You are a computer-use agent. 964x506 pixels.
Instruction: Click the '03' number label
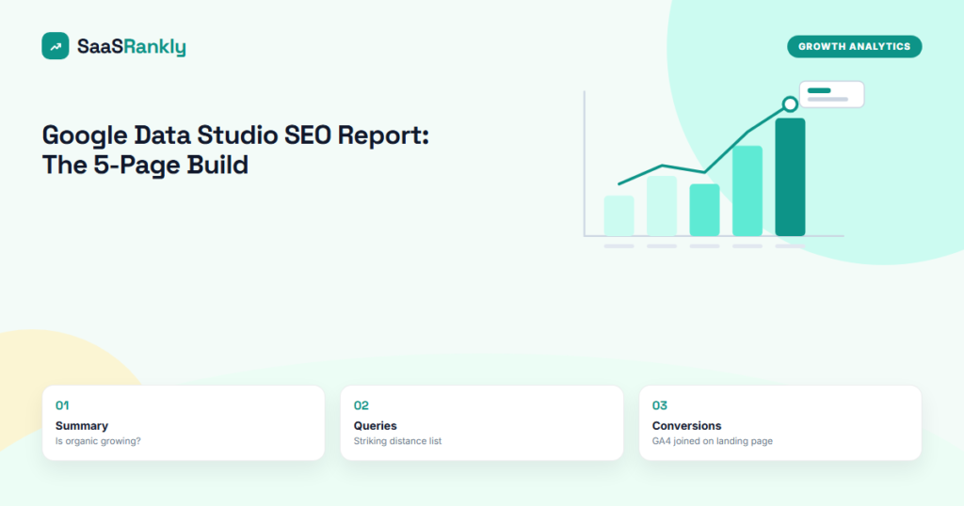[660, 405]
